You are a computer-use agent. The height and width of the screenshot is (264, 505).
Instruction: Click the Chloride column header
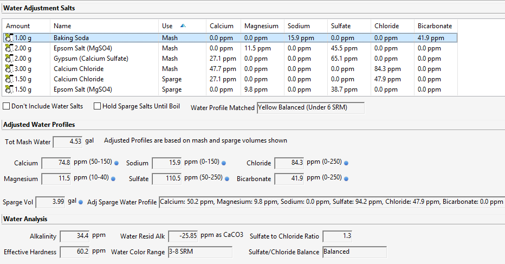pos(393,26)
